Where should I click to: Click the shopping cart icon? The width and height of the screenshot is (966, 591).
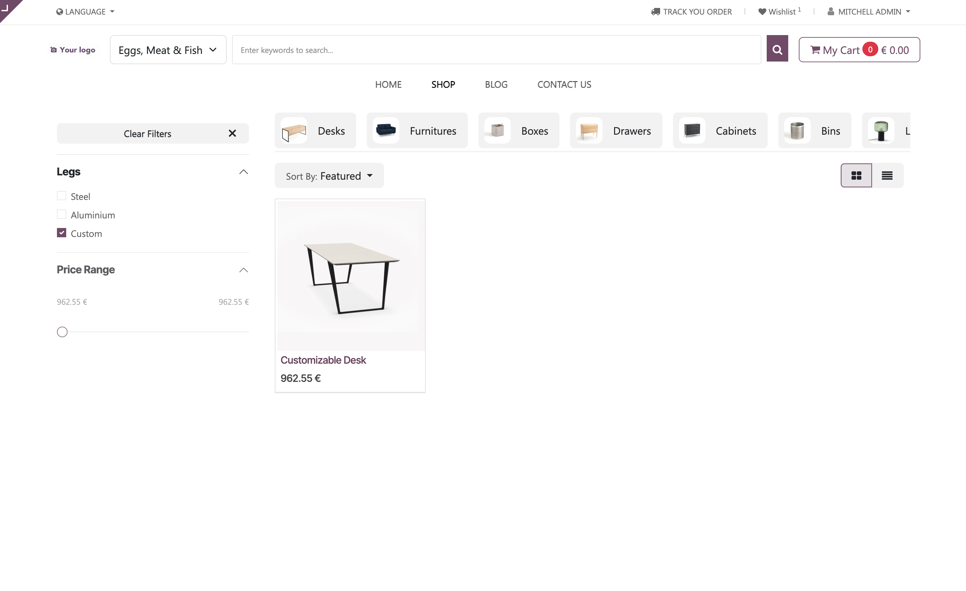(x=815, y=50)
